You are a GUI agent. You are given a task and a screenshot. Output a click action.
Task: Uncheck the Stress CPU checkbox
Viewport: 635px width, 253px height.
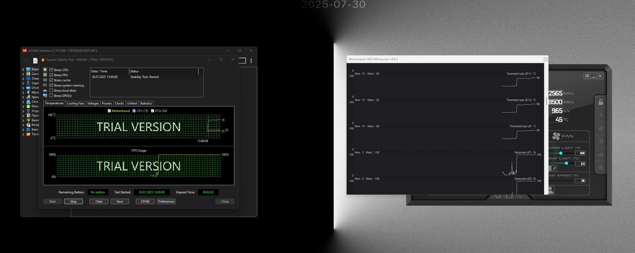coord(51,70)
